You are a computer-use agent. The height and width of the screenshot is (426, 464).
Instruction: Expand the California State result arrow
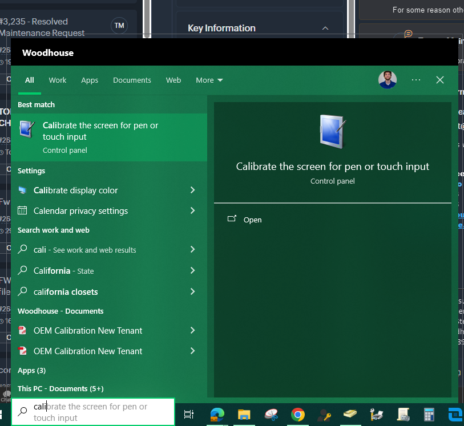193,270
